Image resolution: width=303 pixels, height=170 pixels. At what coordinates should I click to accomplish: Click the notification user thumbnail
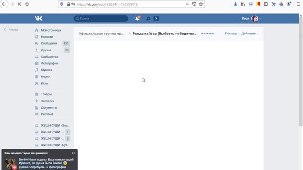(x=10, y=164)
